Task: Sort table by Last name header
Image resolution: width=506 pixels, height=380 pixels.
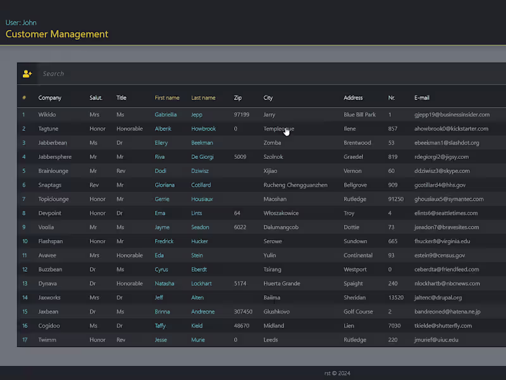Action: click(x=203, y=98)
